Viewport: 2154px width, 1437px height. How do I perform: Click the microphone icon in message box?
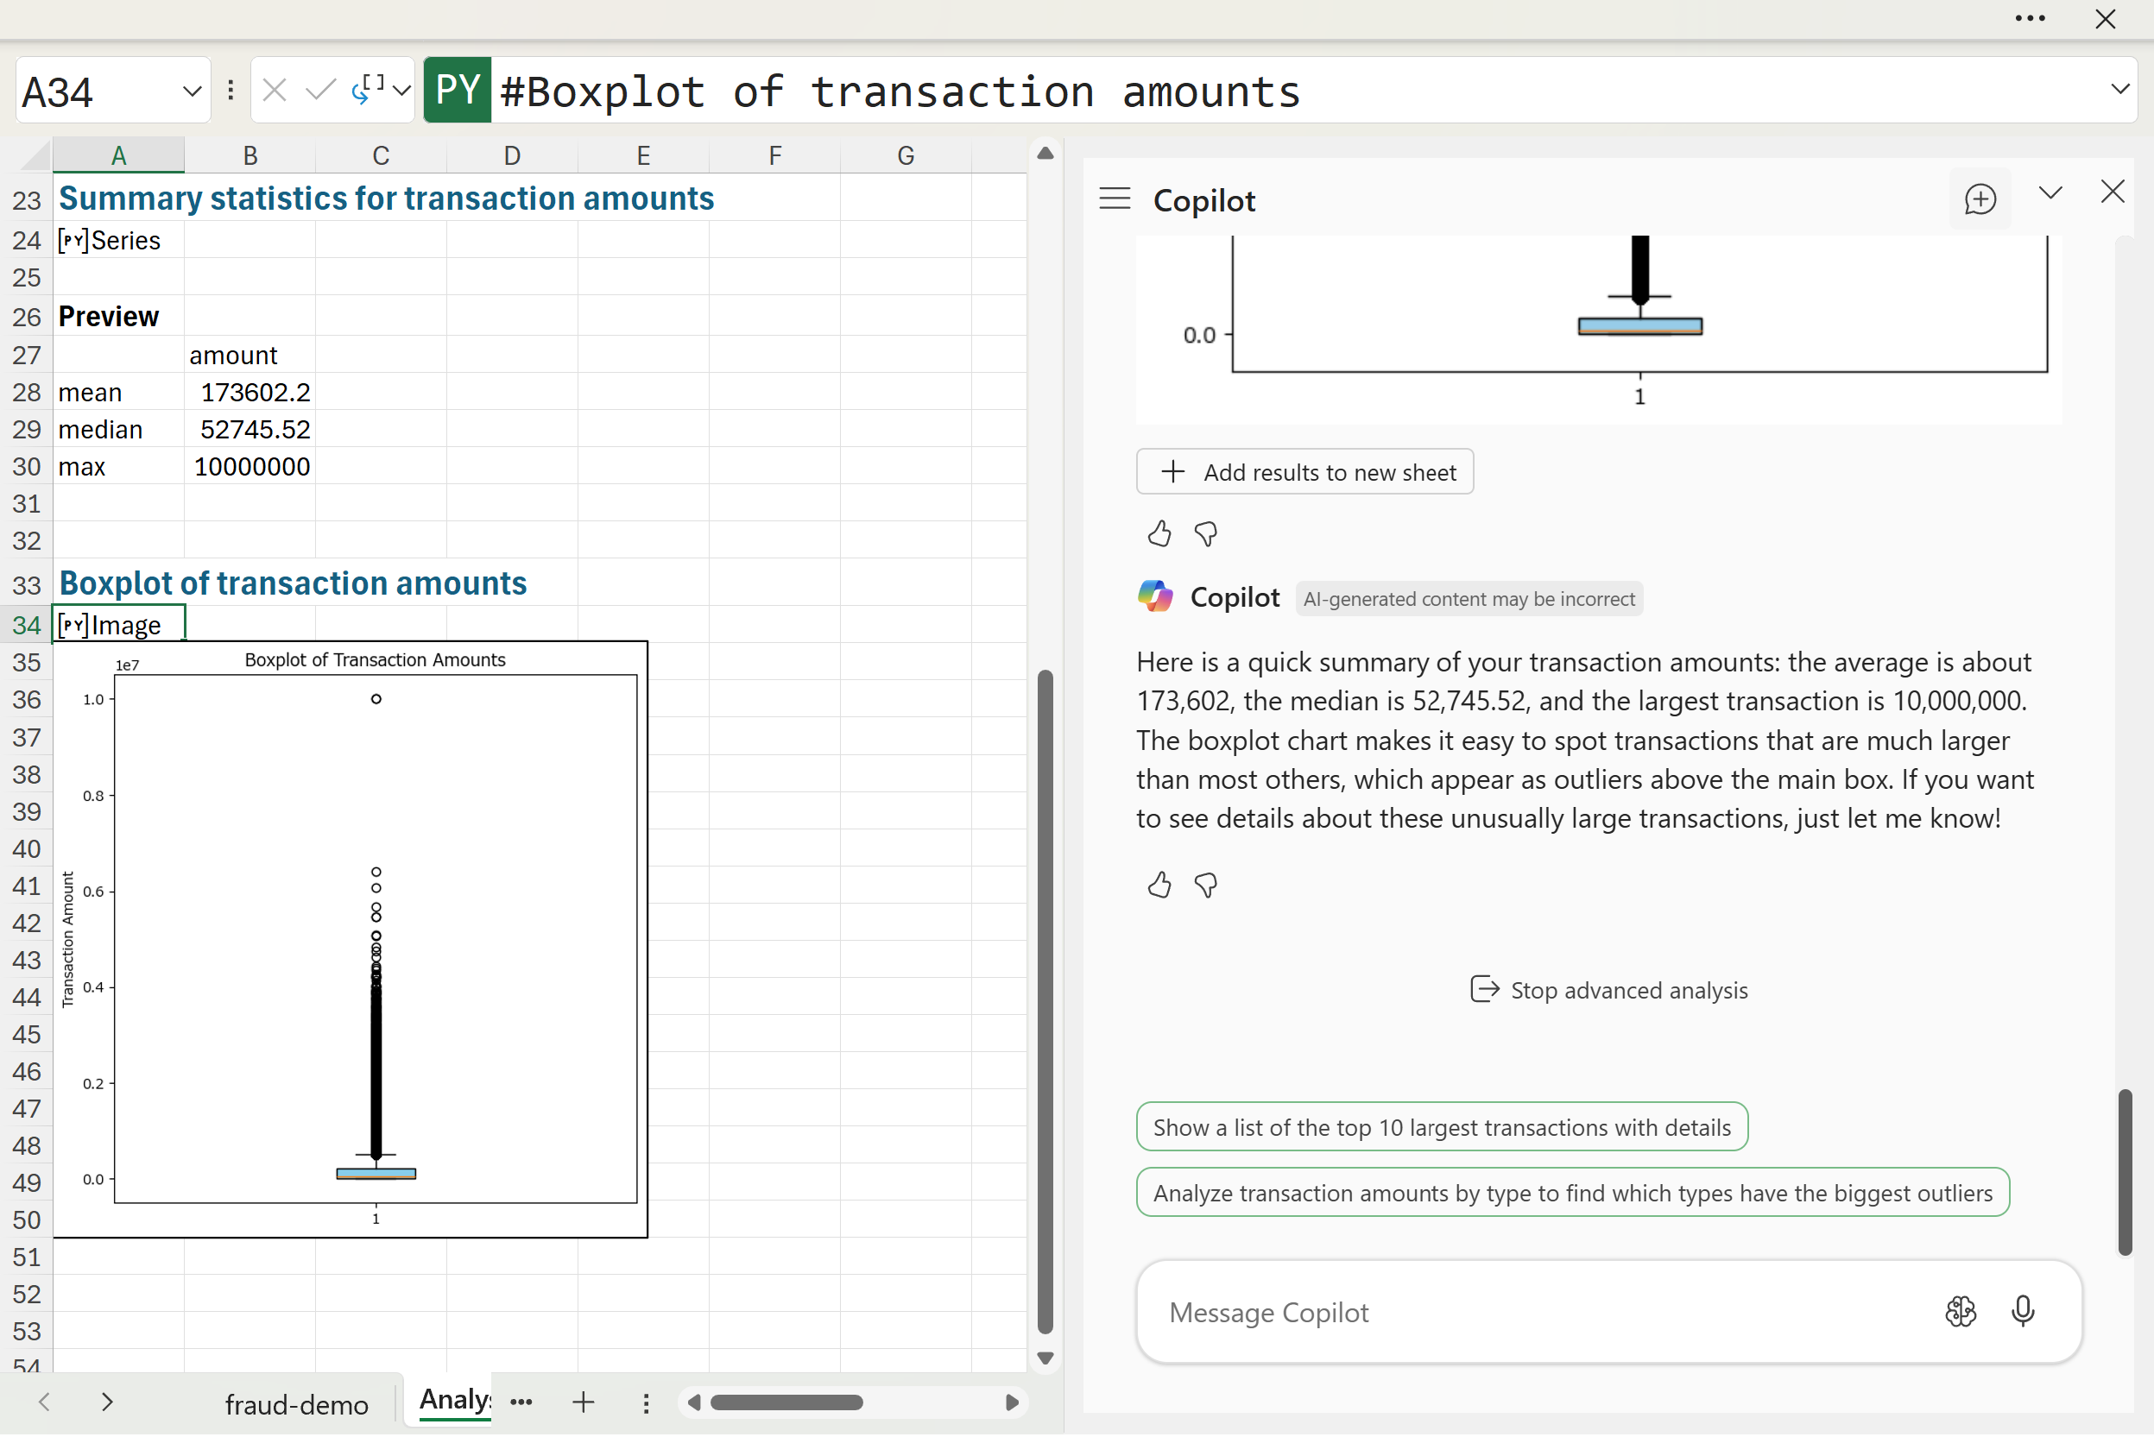point(2022,1312)
